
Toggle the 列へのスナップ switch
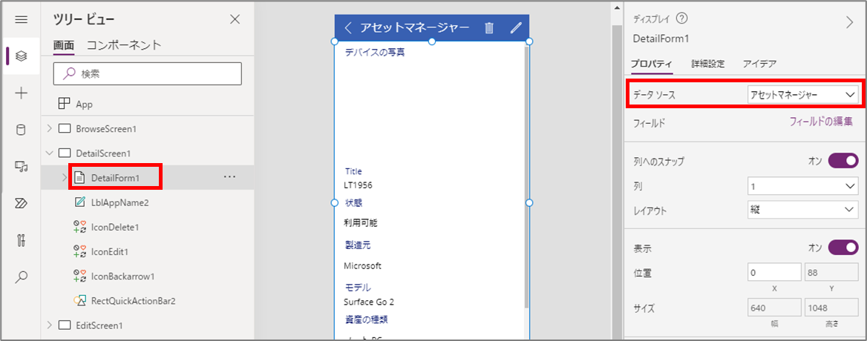pyautogui.click(x=843, y=162)
